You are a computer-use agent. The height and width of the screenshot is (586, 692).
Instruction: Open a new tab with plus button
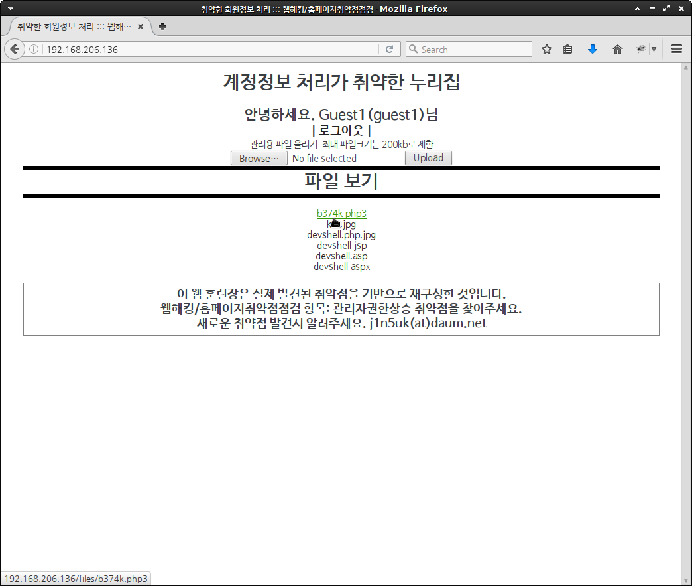pos(162,27)
